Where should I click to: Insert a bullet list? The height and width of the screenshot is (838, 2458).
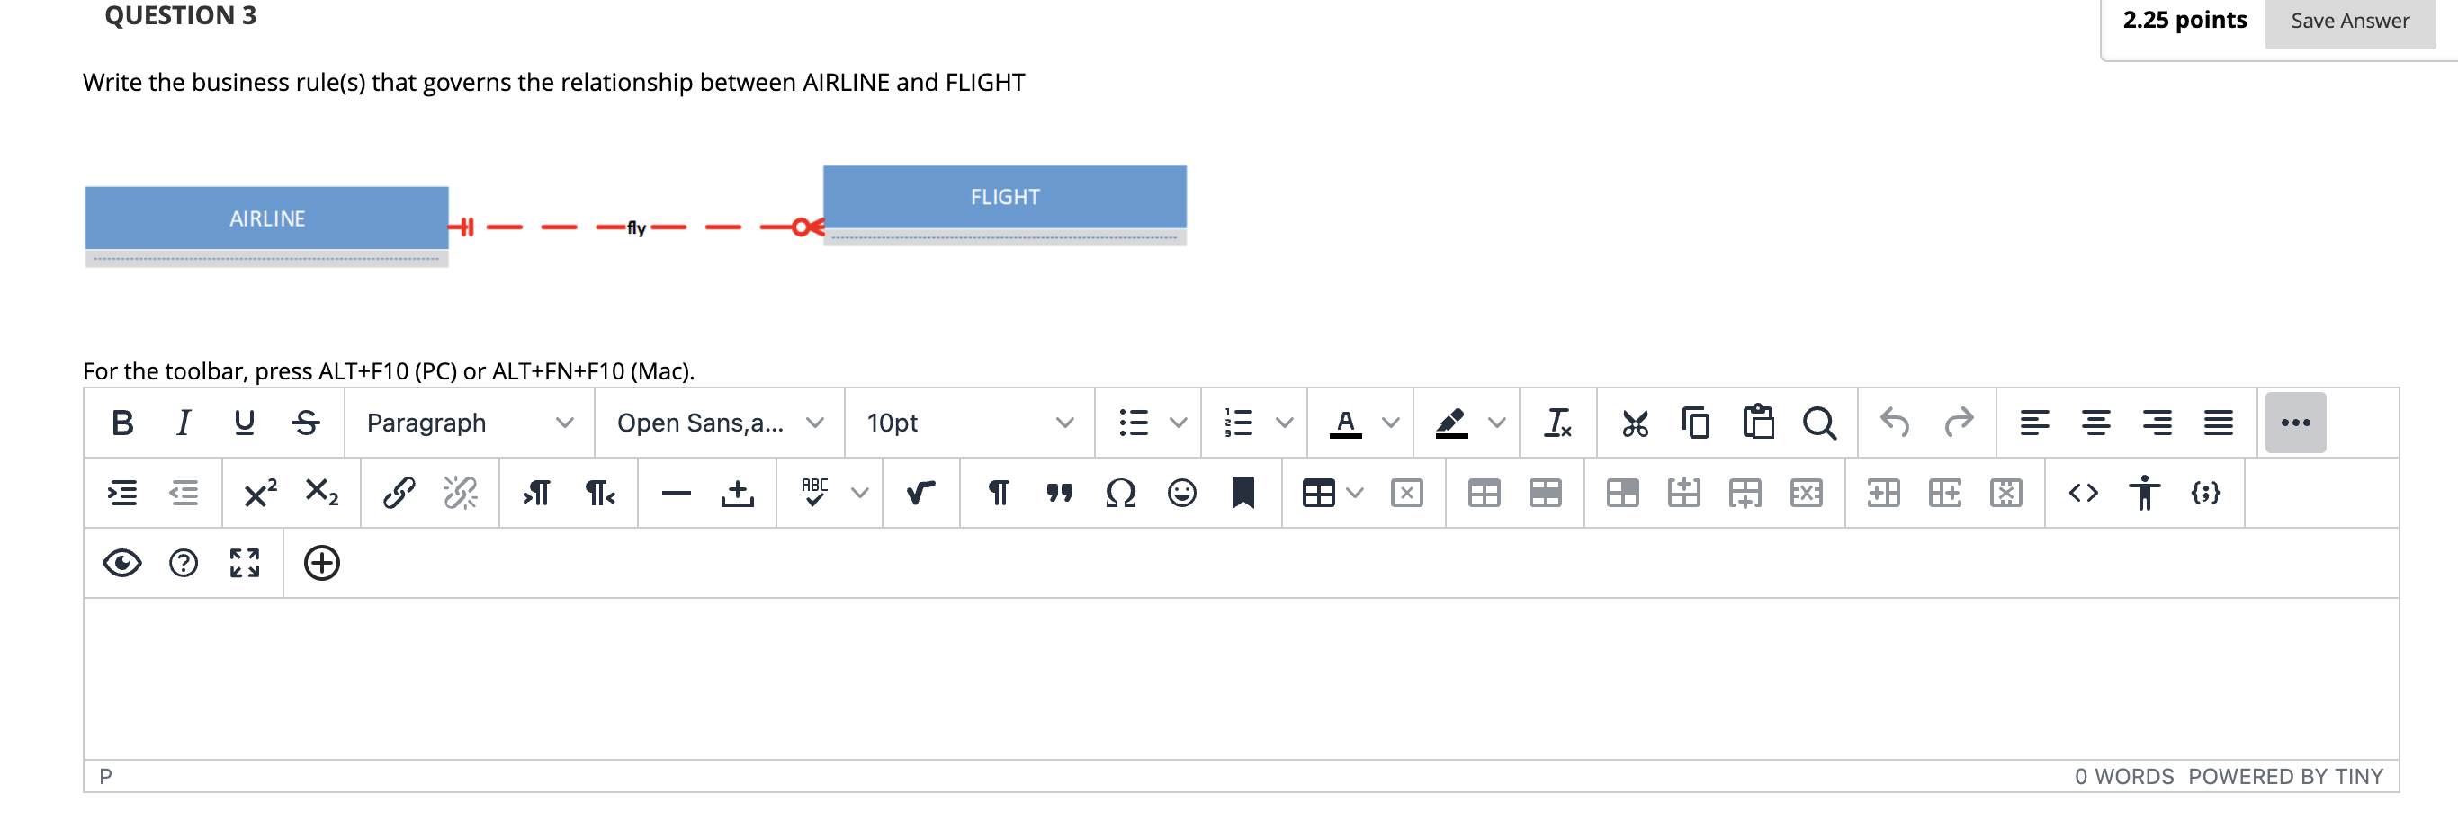(1134, 423)
